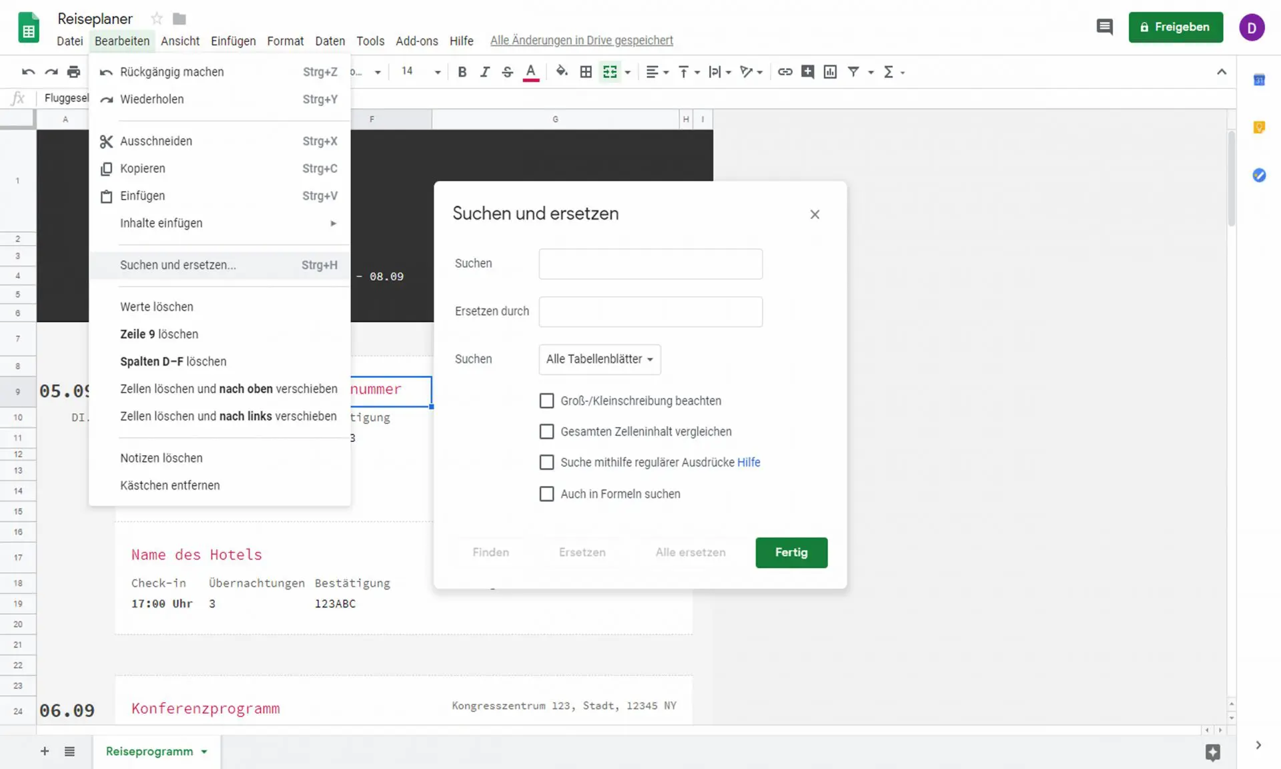The width and height of the screenshot is (1281, 769).
Task: Expand side panel with bottom-right chevron
Action: [1258, 745]
